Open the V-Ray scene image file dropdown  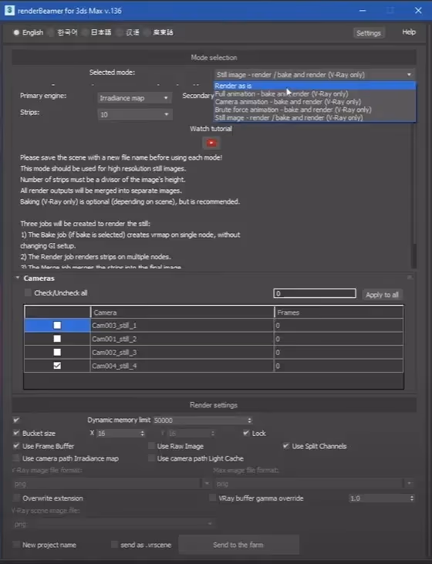pos(113,524)
